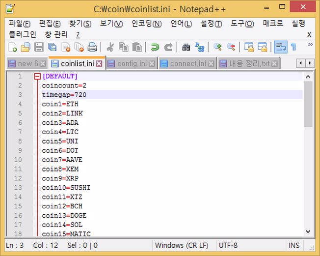Toggle show all characters pilcrow icon

293,47
